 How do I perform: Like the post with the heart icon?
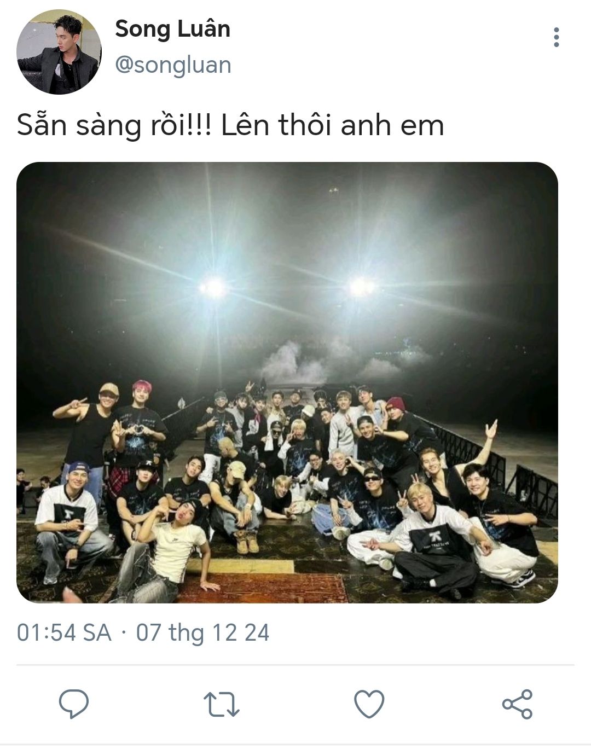369,704
